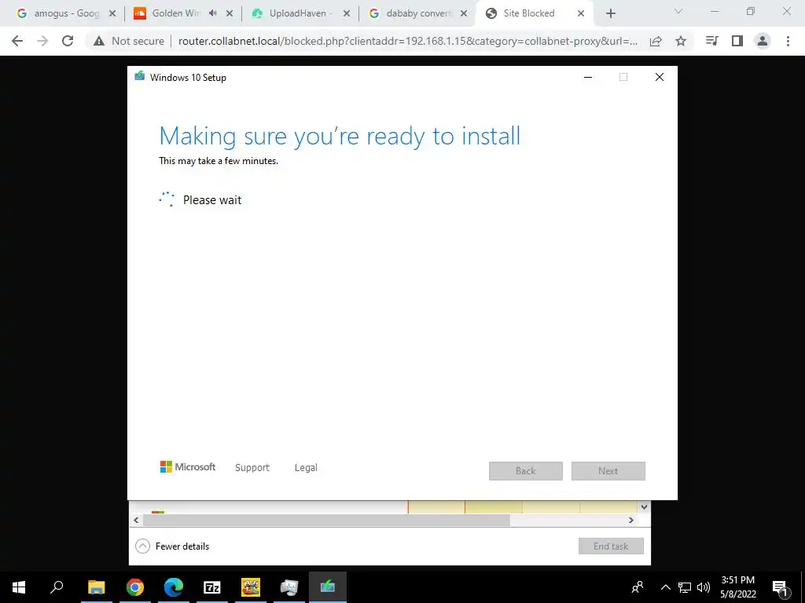The width and height of the screenshot is (805, 603).
Task: Open File Explorer from taskbar
Action: click(x=96, y=587)
